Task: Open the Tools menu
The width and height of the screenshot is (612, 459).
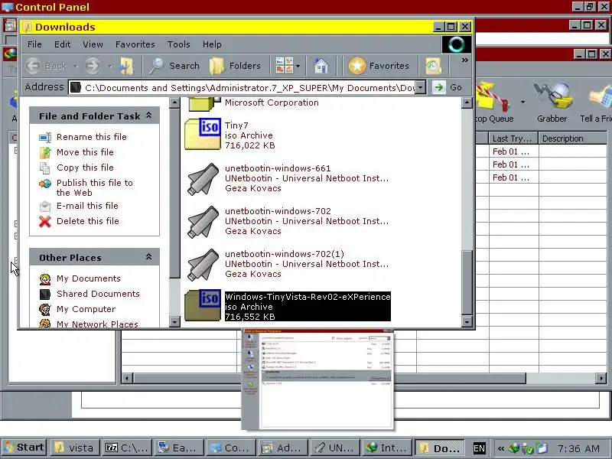Action: [x=178, y=44]
